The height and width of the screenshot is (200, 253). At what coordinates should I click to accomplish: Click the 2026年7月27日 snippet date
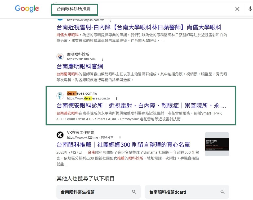69,152
